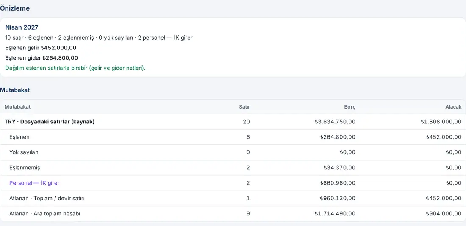466x226 pixels.
Task: Click the Yok sayılan row count 0
Action: point(248,152)
